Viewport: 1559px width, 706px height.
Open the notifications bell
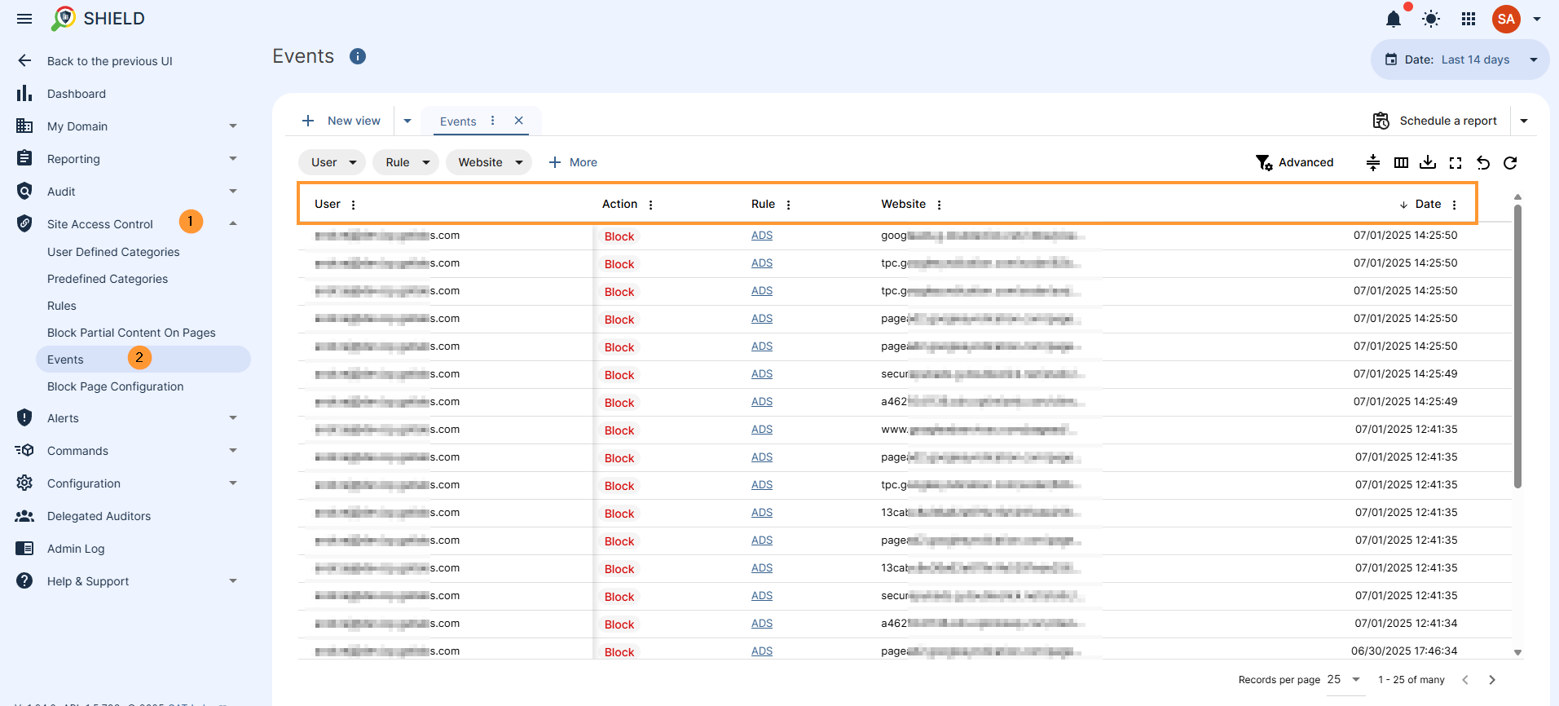click(1394, 19)
